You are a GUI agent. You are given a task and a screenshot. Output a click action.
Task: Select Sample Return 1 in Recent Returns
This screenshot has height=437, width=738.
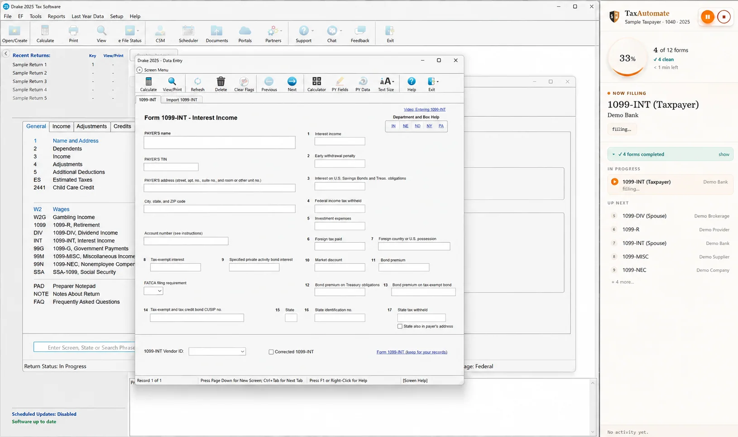29,65
